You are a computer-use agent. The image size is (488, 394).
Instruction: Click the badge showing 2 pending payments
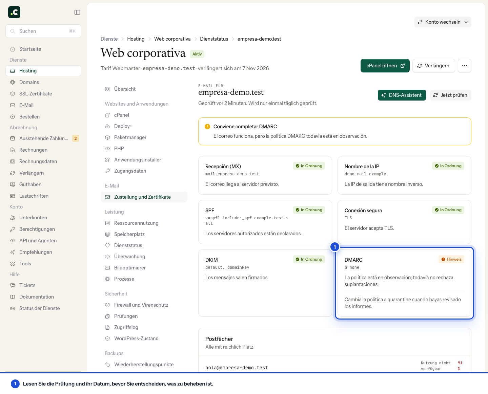click(x=76, y=138)
